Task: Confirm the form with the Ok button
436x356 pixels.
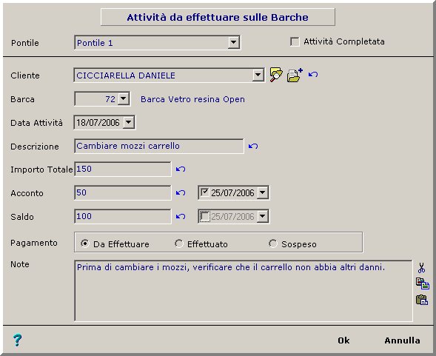Action: pos(343,340)
